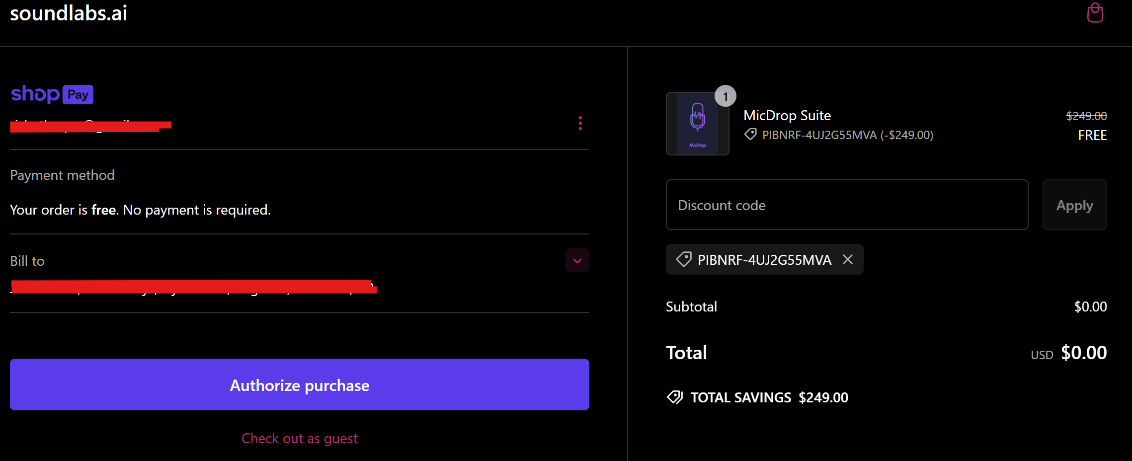This screenshot has height=461, width=1132.
Task: Click the MicDrop Suite product name
Action: point(787,116)
